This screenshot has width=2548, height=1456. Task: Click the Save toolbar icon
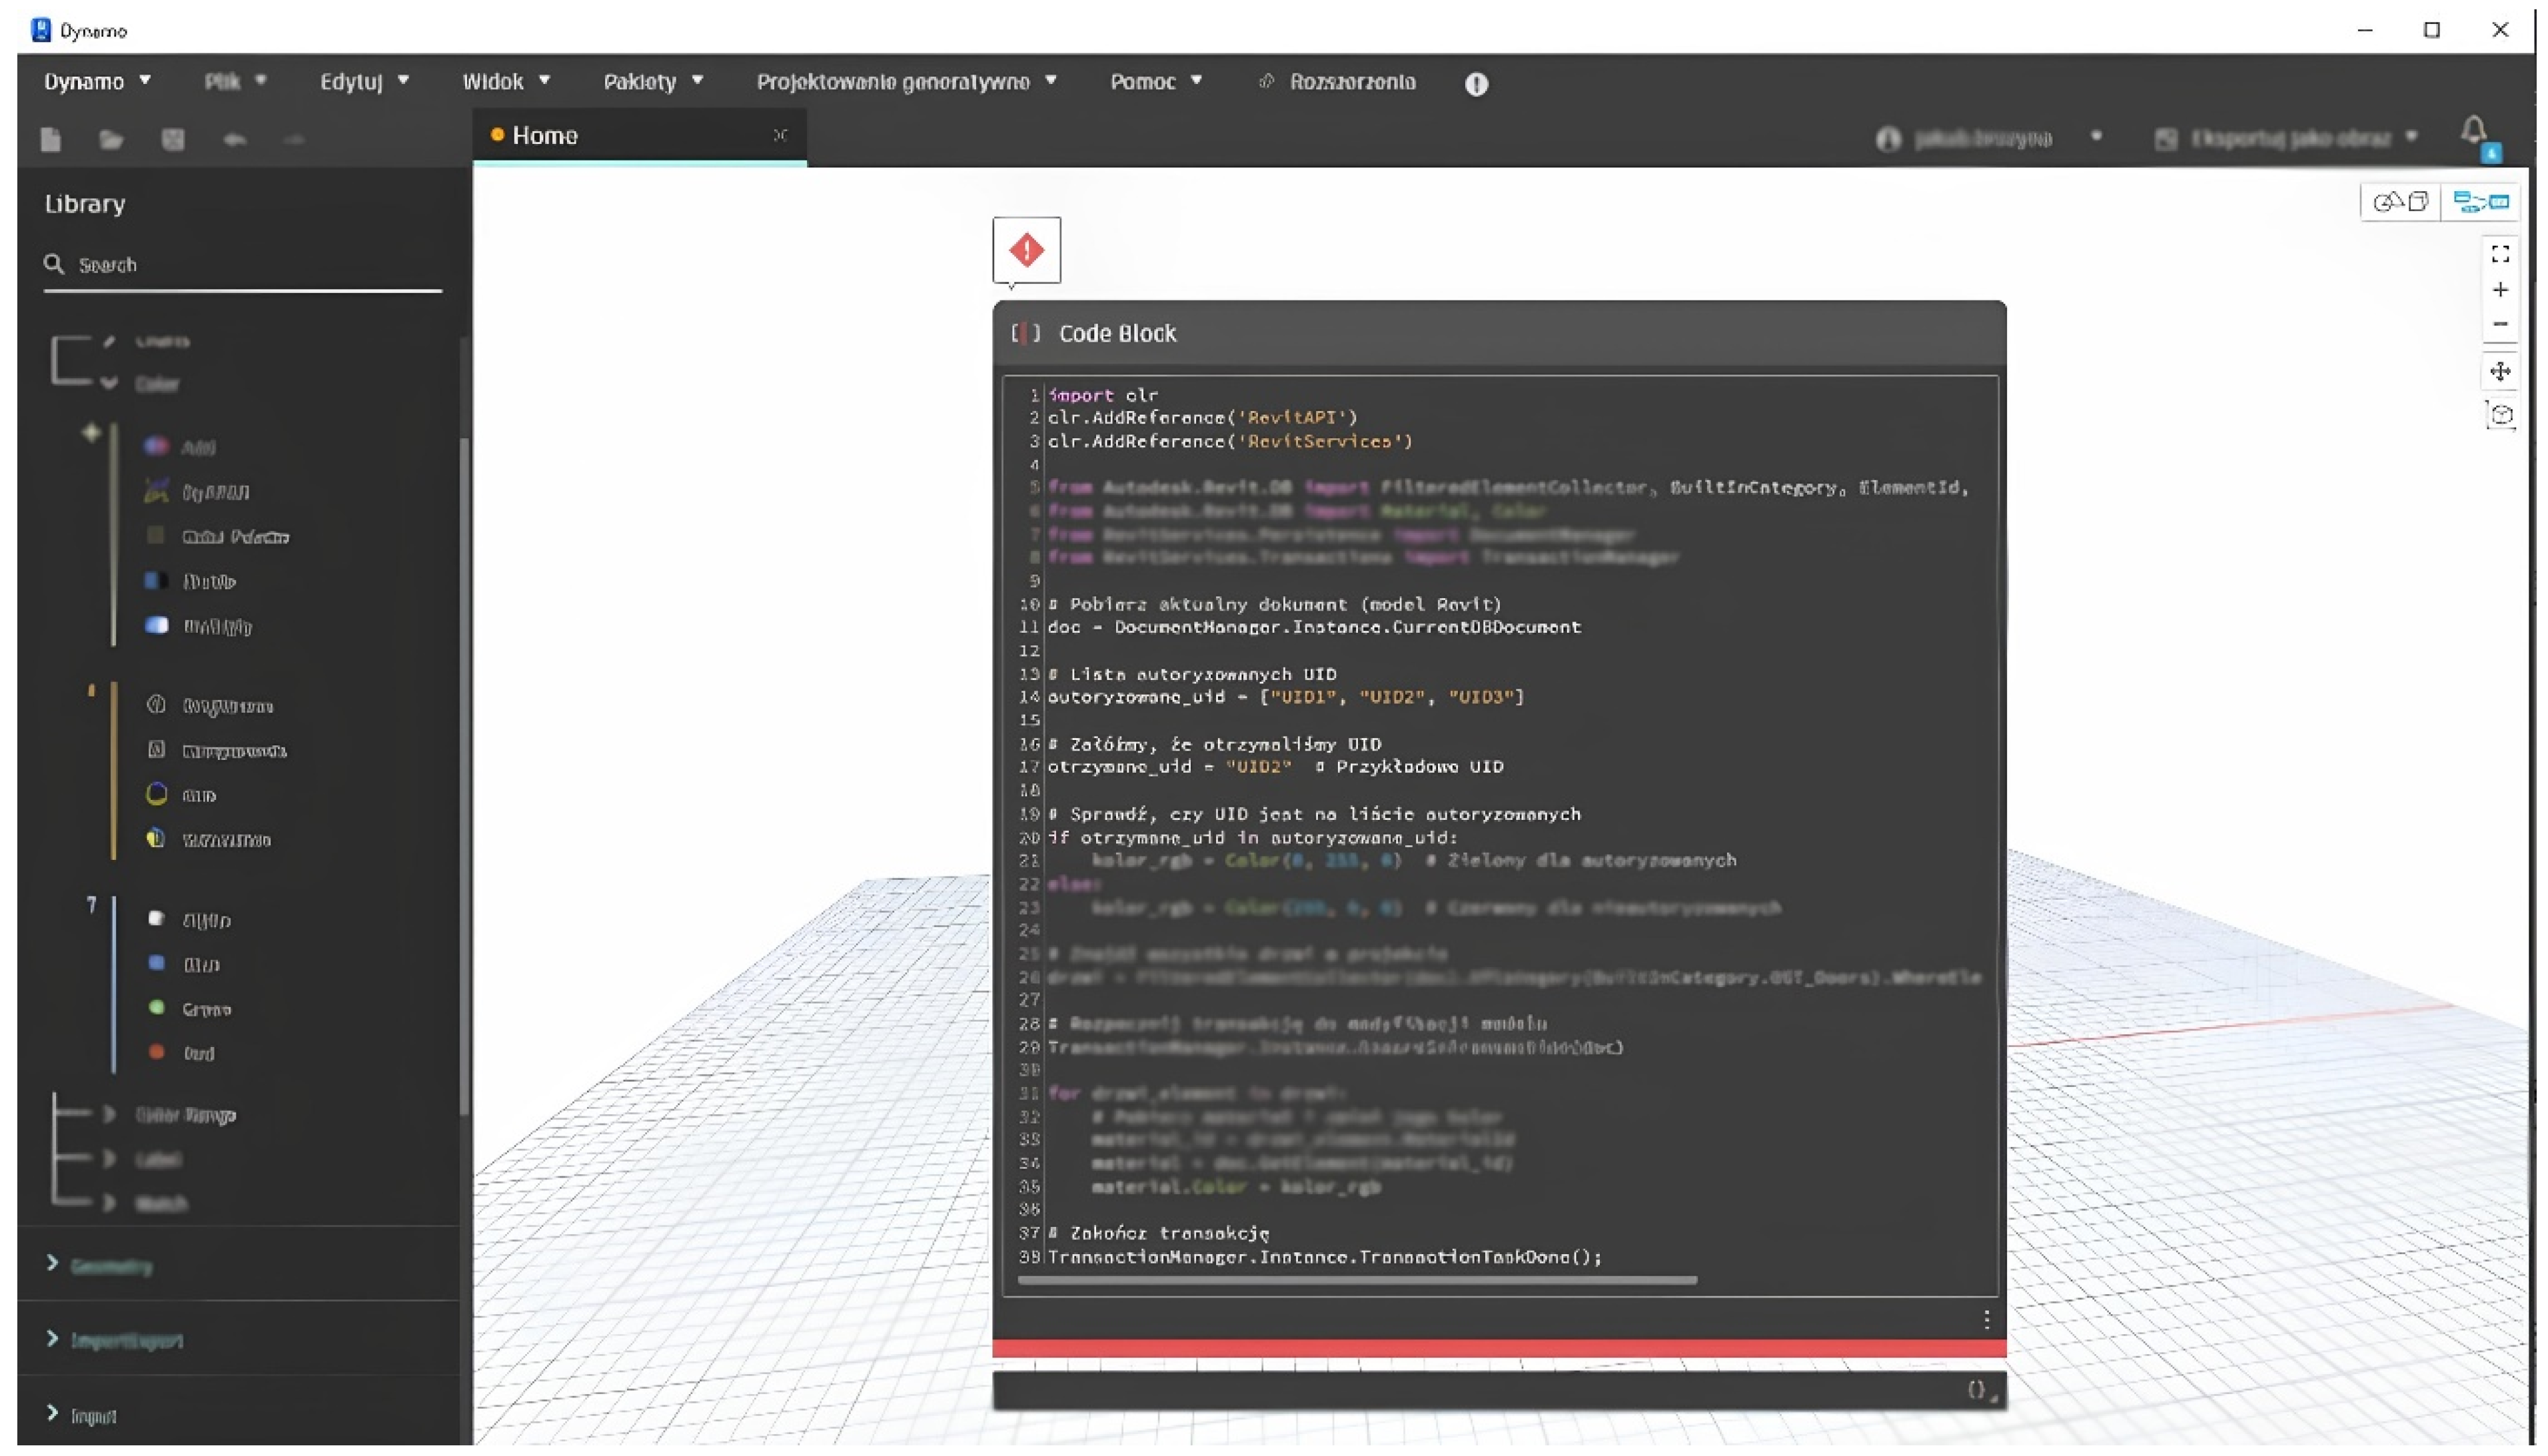173,139
